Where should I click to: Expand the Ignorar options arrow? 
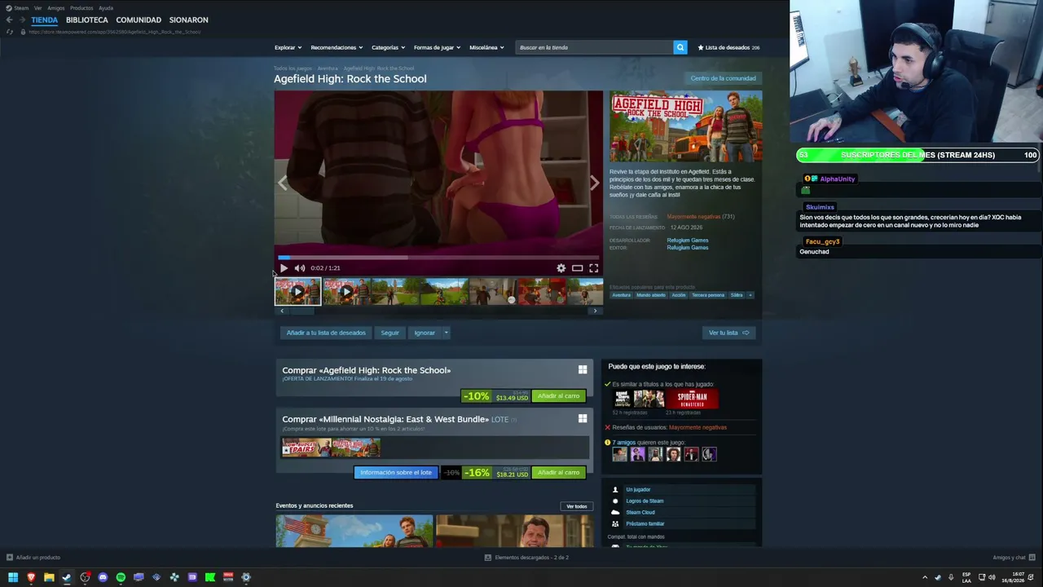[446, 333]
